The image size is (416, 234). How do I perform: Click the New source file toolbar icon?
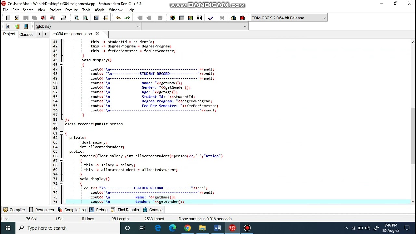pos(8,18)
